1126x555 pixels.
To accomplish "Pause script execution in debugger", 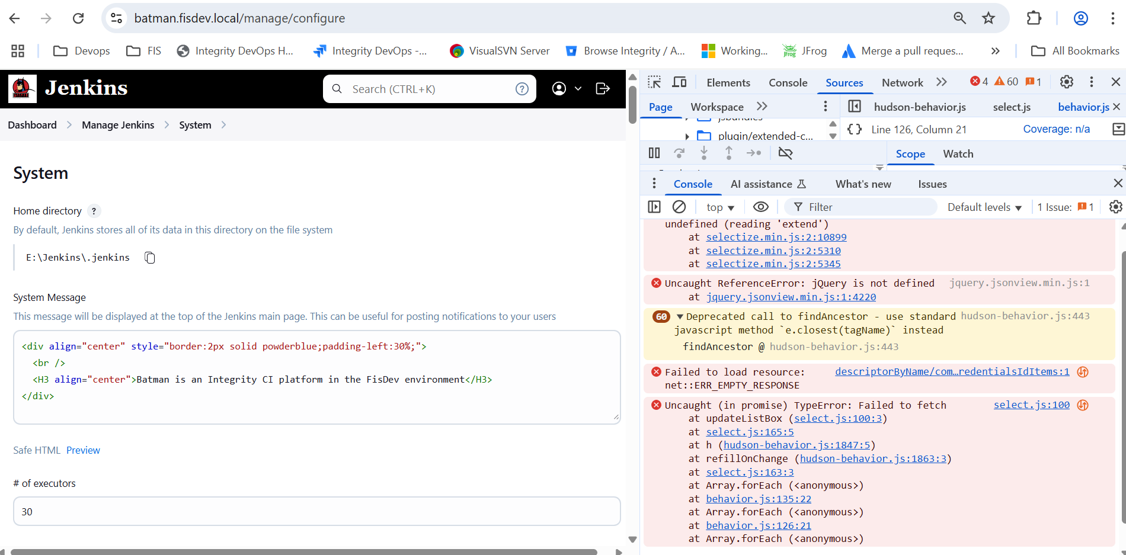I will [x=654, y=153].
